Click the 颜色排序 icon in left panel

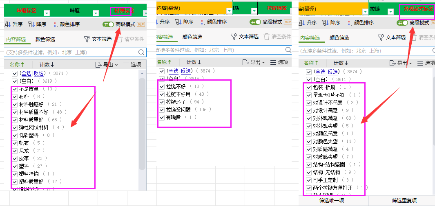55,24
